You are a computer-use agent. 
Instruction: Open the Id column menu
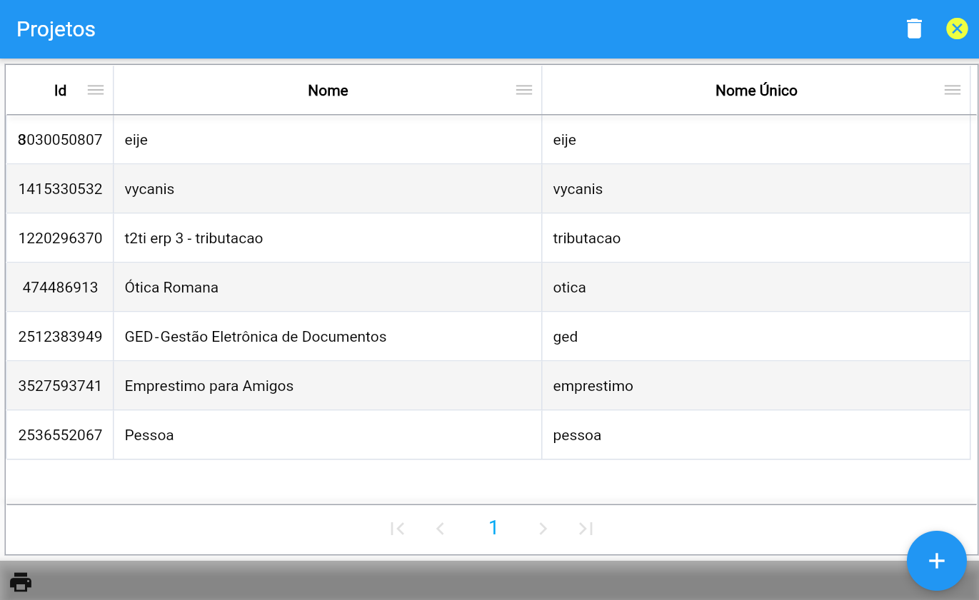pos(96,90)
